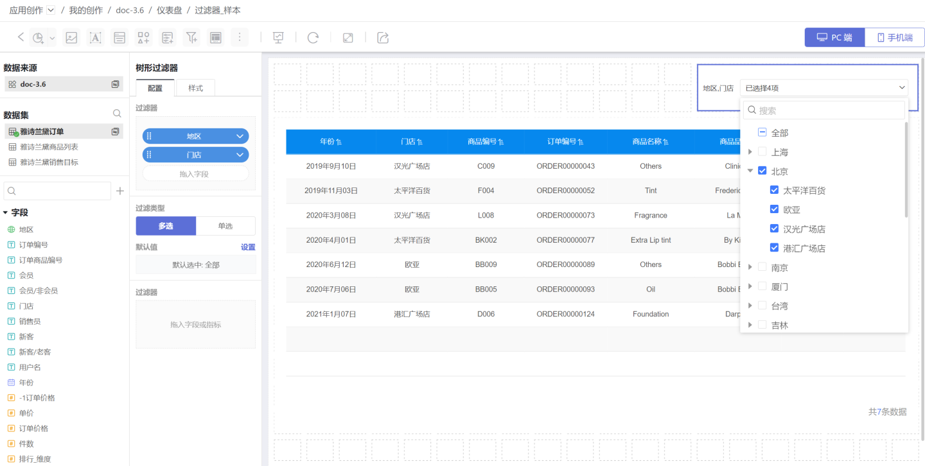Image resolution: width=925 pixels, height=466 pixels.
Task: Click the add text box icon
Action: point(95,38)
